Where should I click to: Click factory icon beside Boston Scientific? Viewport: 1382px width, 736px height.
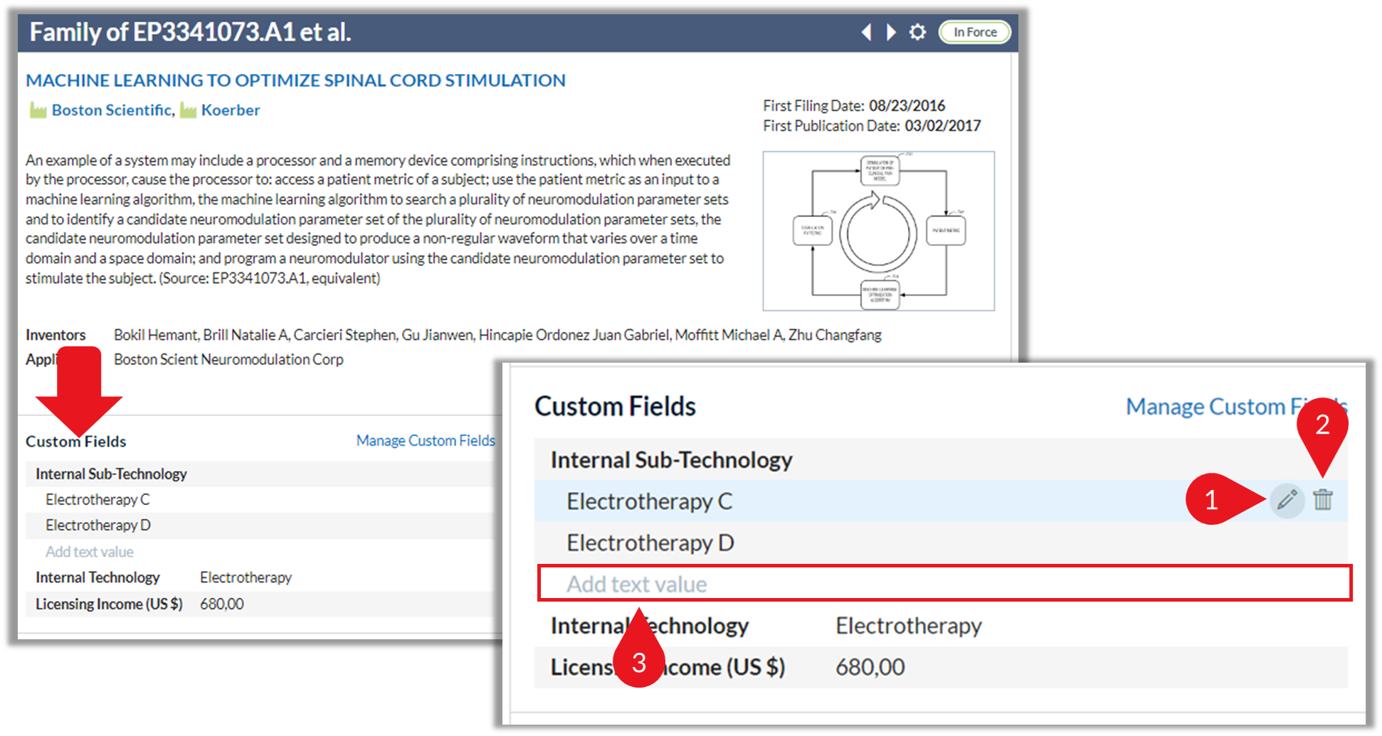[38, 110]
